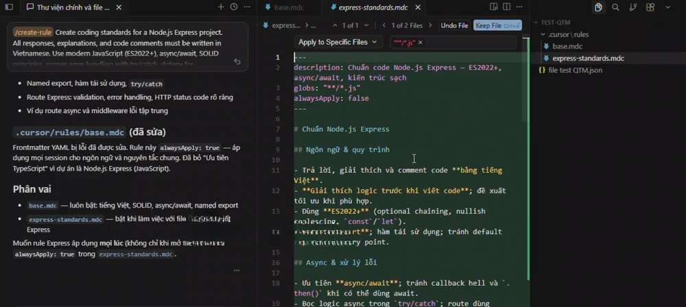
Task: Click the 'globs: "**/*.js"' line in the editor
Action: pyautogui.click(x=327, y=88)
